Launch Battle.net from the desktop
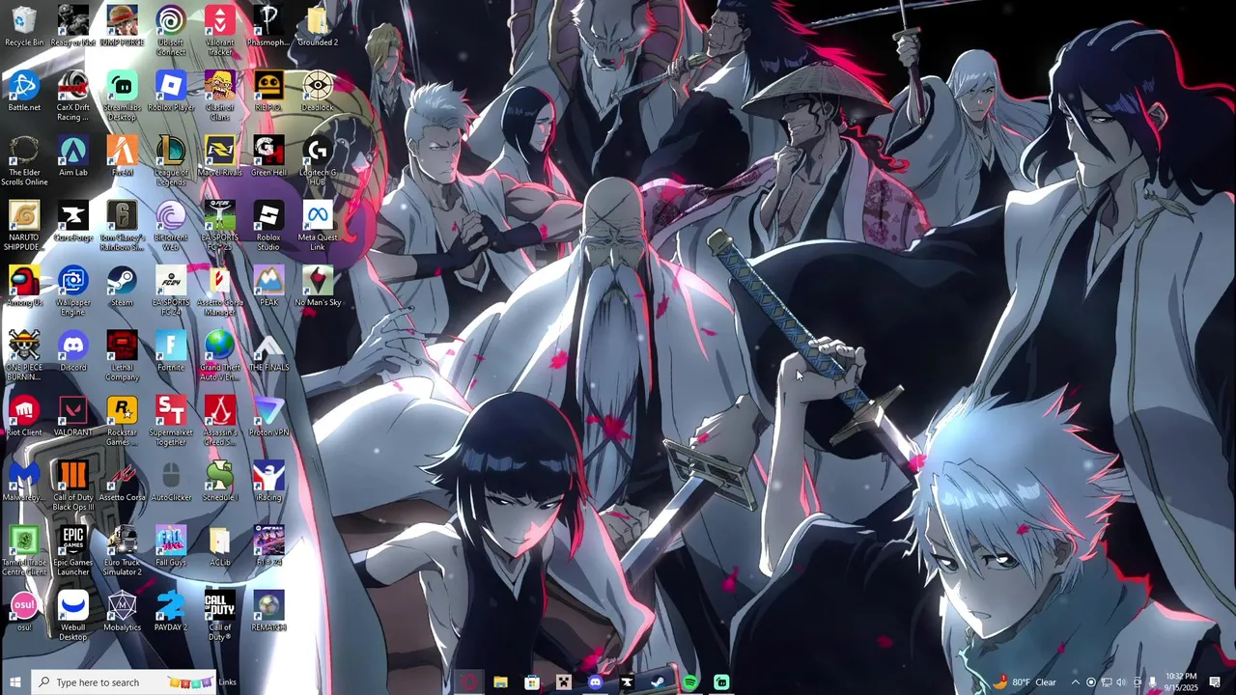The height and width of the screenshot is (695, 1236). 24,92
